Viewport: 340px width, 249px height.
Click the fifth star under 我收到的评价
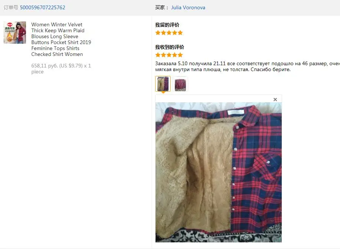click(x=180, y=55)
